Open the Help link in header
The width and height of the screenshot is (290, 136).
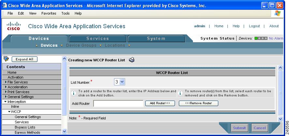(236, 26)
